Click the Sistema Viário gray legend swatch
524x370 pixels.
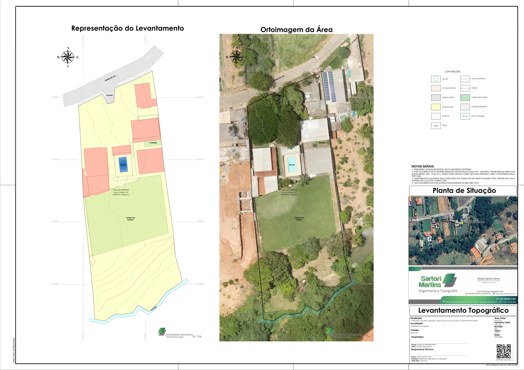click(x=436, y=98)
